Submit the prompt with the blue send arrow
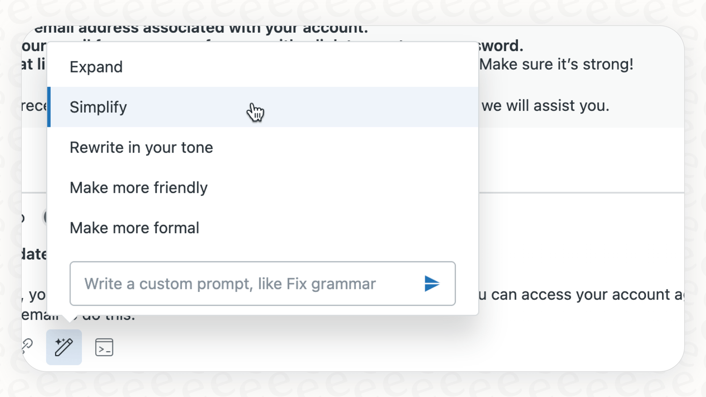The height and width of the screenshot is (397, 706). point(432,284)
